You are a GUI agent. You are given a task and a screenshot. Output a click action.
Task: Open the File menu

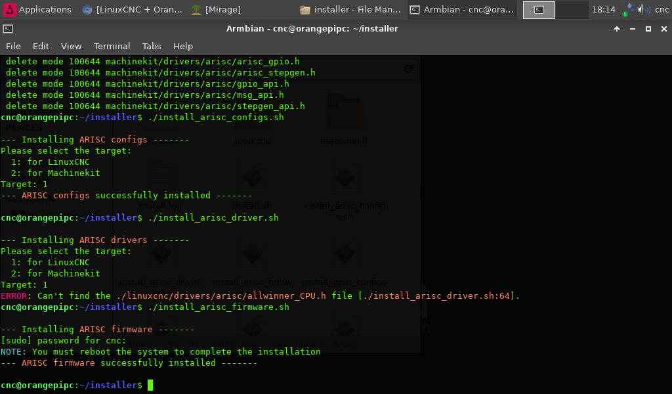[13, 46]
